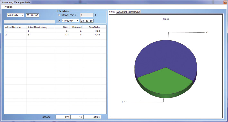Switch to the Oberfläche chart tab

coord(134,12)
